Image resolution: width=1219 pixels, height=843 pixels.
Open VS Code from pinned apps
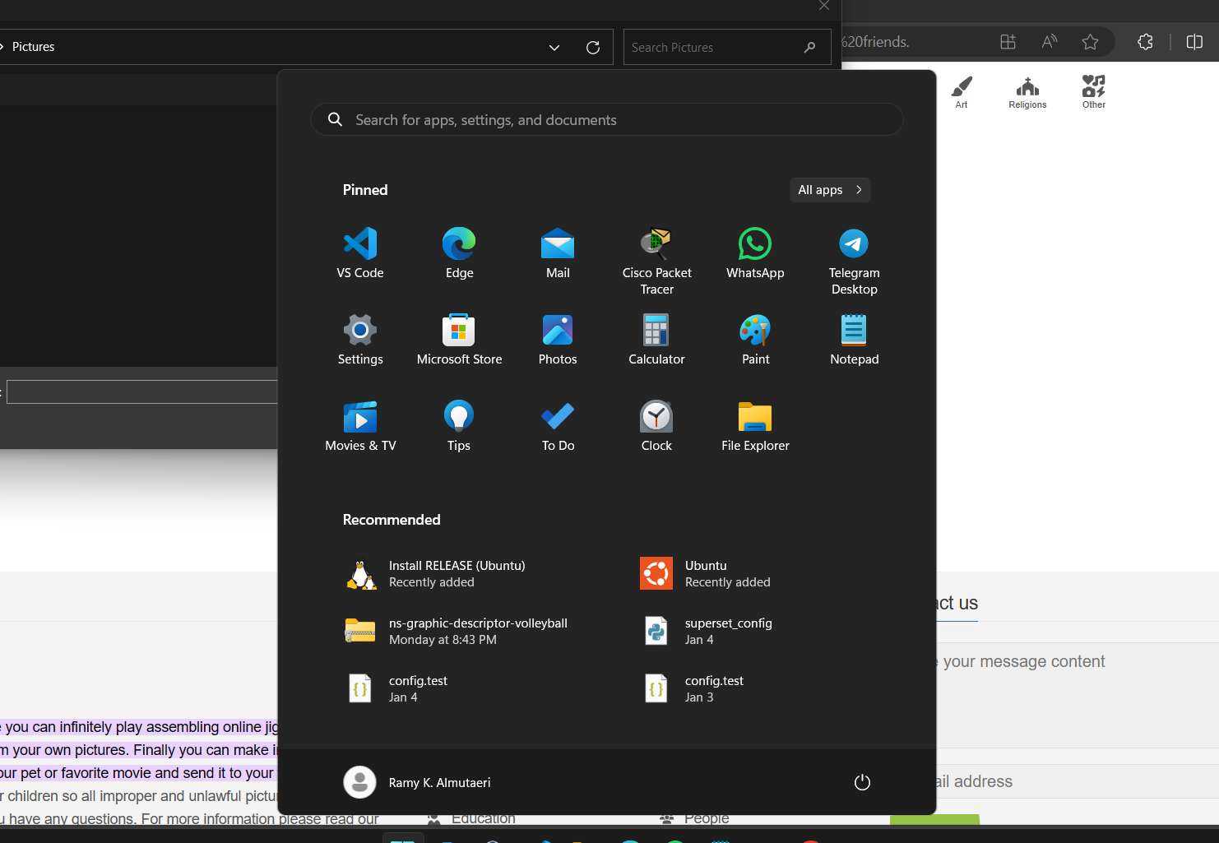(360, 253)
